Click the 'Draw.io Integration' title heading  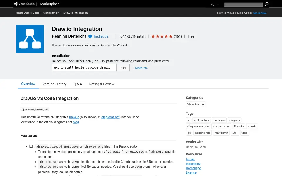click(77, 29)
